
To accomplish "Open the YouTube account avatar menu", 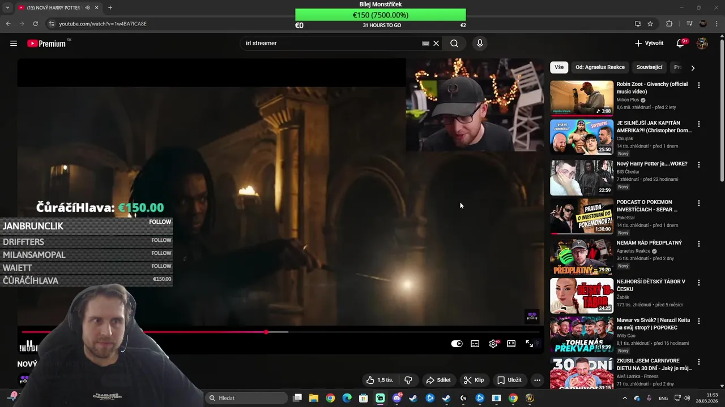I will pyautogui.click(x=702, y=44).
